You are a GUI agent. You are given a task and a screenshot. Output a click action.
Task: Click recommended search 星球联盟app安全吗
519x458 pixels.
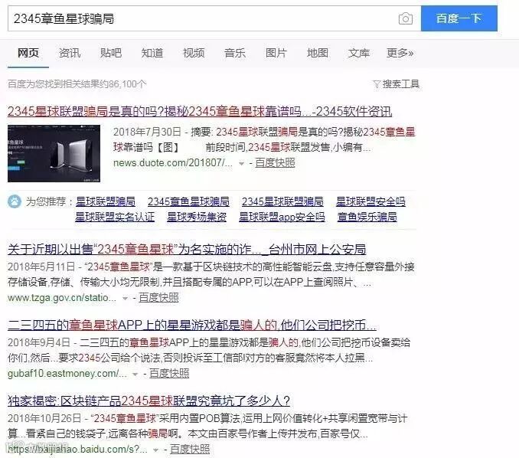282,217
